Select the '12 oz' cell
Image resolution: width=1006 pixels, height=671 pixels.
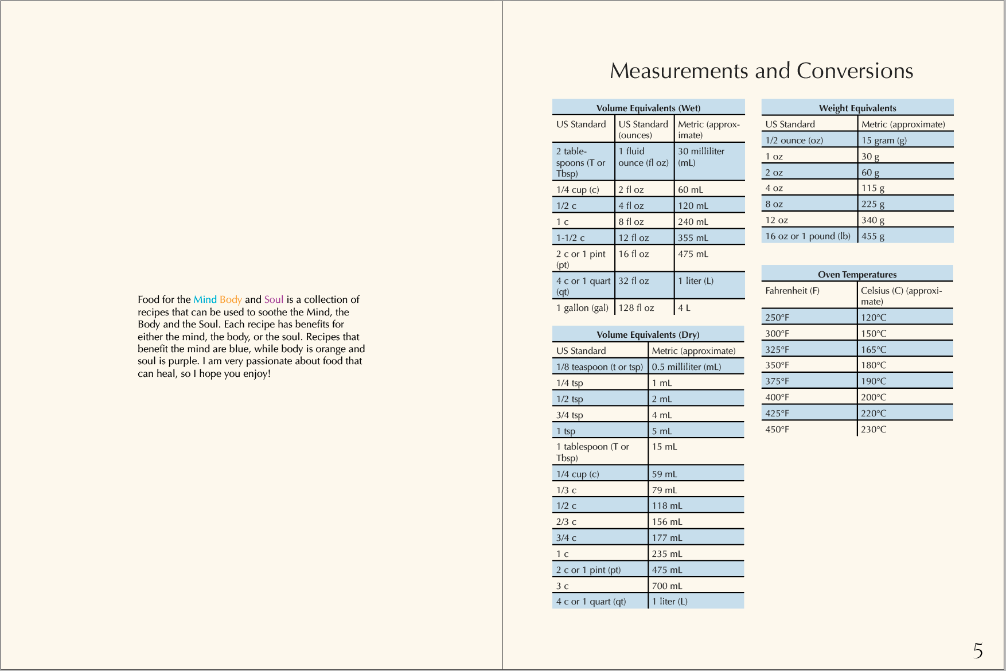809,220
